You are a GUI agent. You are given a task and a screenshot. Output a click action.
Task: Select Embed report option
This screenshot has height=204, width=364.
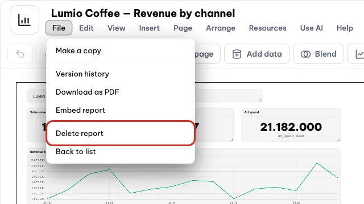pyautogui.click(x=121, y=110)
